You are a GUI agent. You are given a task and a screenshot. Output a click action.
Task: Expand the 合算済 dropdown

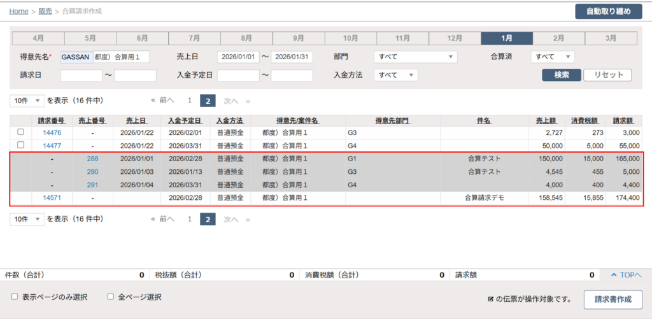click(553, 57)
